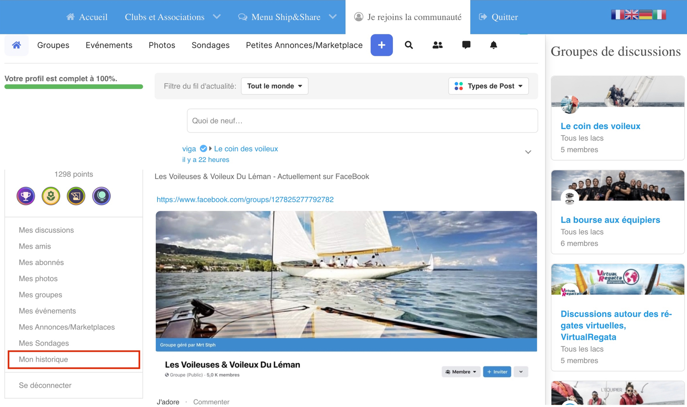This screenshot has width=687, height=407.
Task: Expand the post options chevron for viga's post
Action: [528, 152]
